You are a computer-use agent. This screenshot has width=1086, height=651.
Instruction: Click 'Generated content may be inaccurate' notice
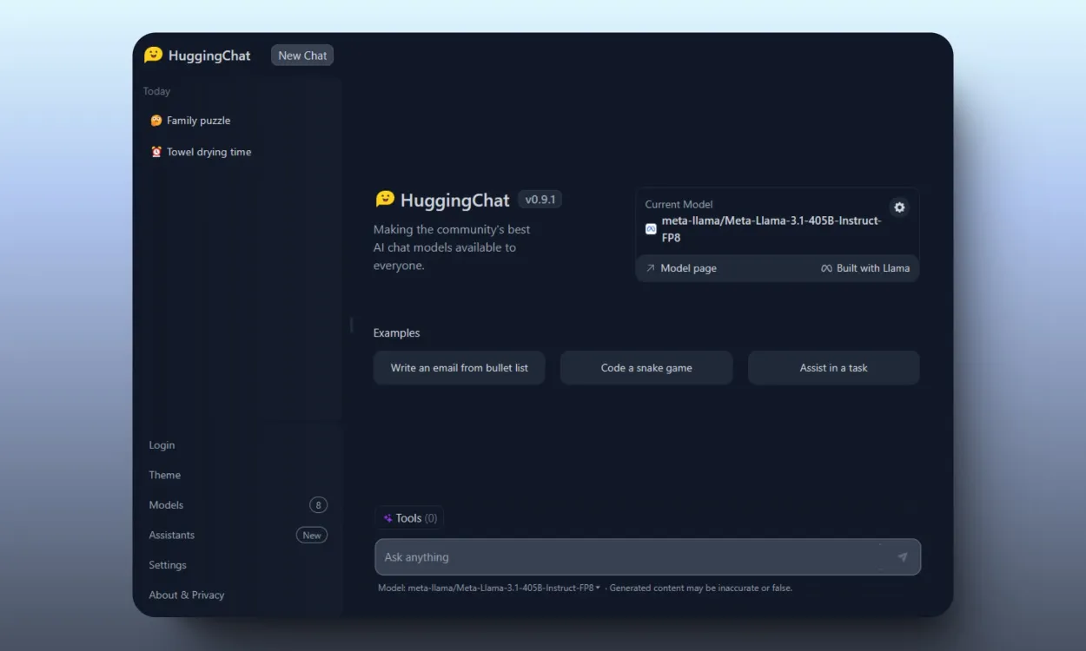(700, 588)
